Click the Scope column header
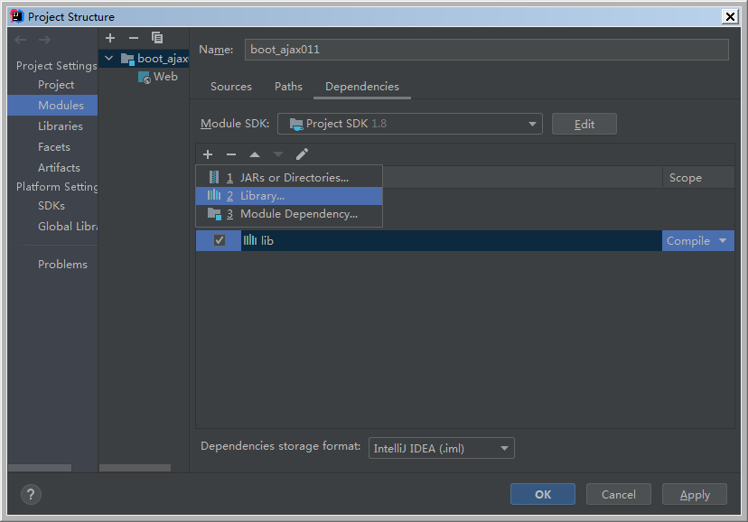The width and height of the screenshot is (748, 522). click(698, 177)
